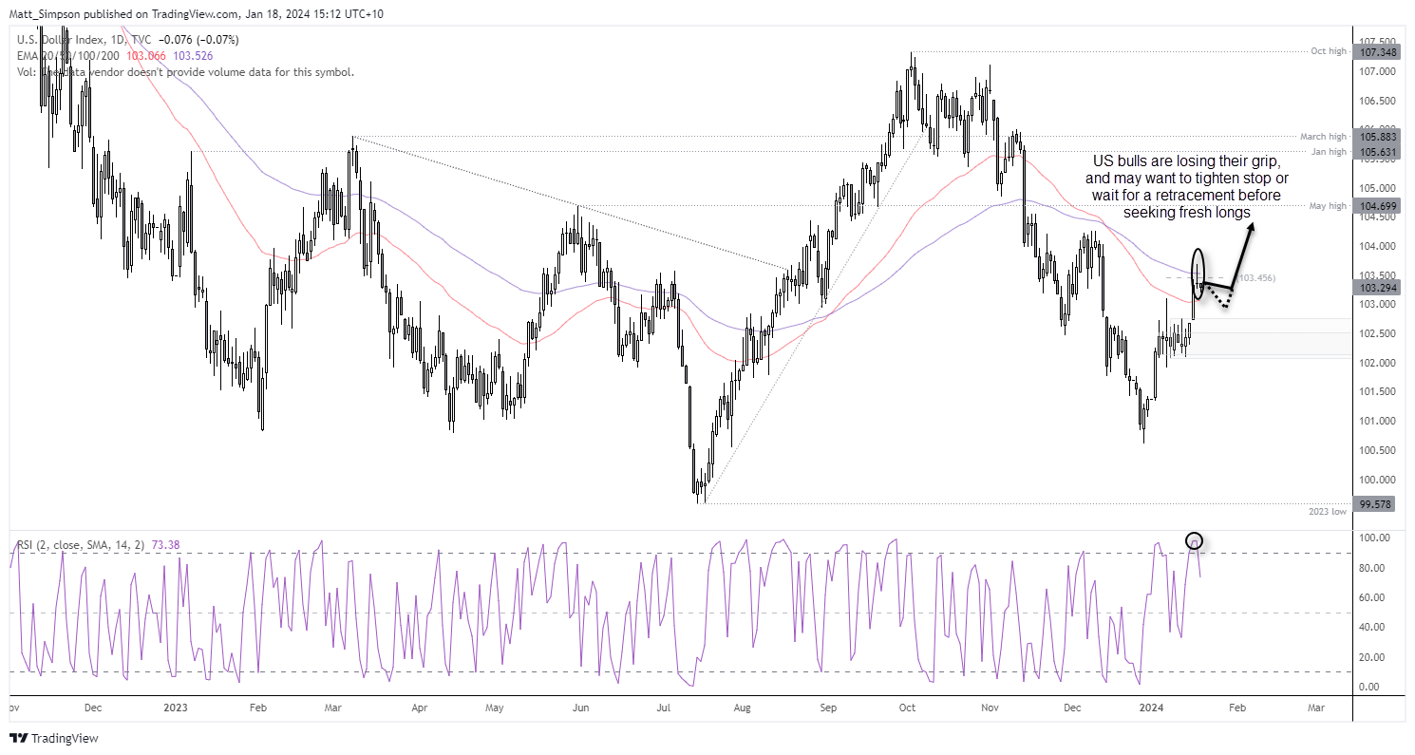Click the TradingView logo in the footer
This screenshot has width=1415, height=755.
(x=54, y=739)
